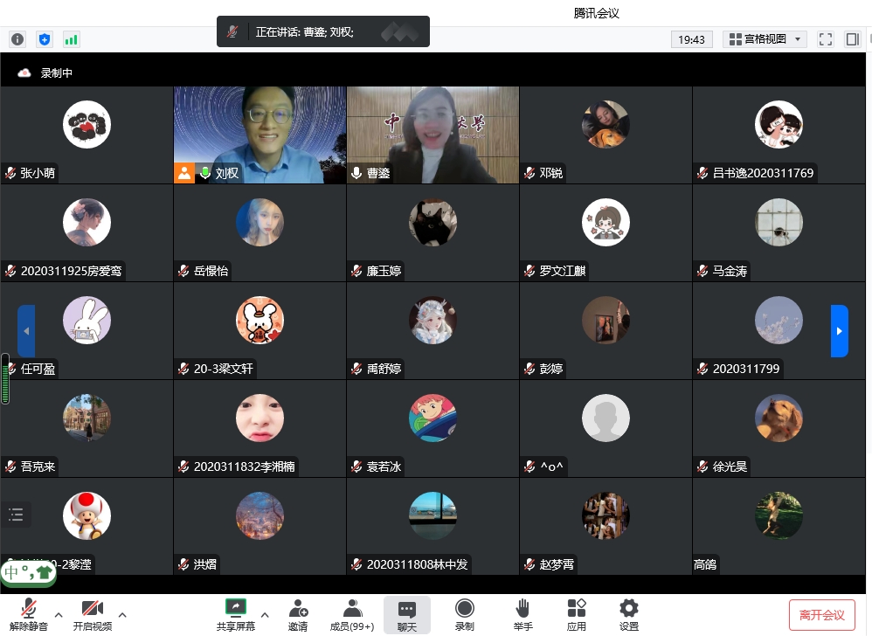Unmute microphone via 解除静音
872x636 pixels.
tap(29, 614)
